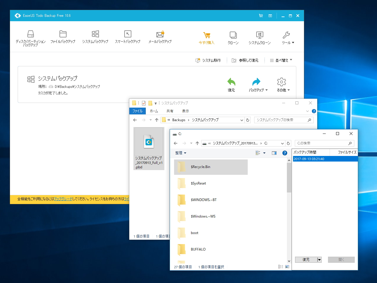The image size is (377, 283).
Task: Click the help icon in C: window
Action: click(285, 153)
